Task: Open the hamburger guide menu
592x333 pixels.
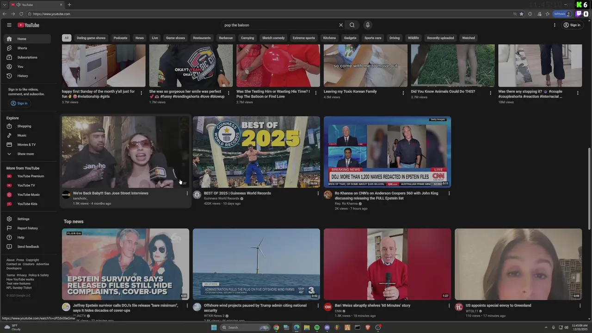Action: click(9, 25)
